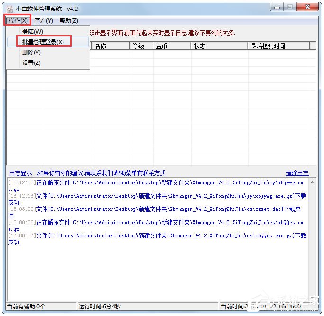Click log line for csset.dat download
This screenshot has height=316, width=324.
[x=154, y=212]
